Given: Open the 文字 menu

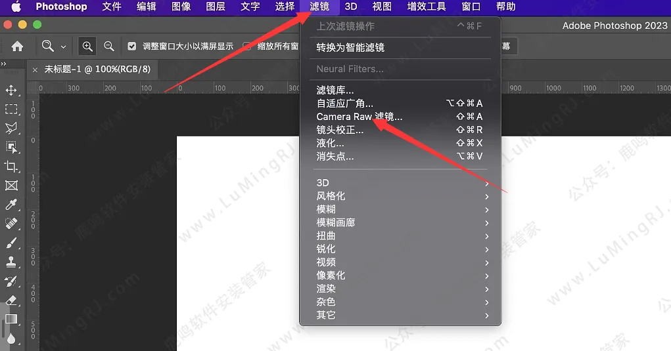Looking at the screenshot, I should 250,7.
